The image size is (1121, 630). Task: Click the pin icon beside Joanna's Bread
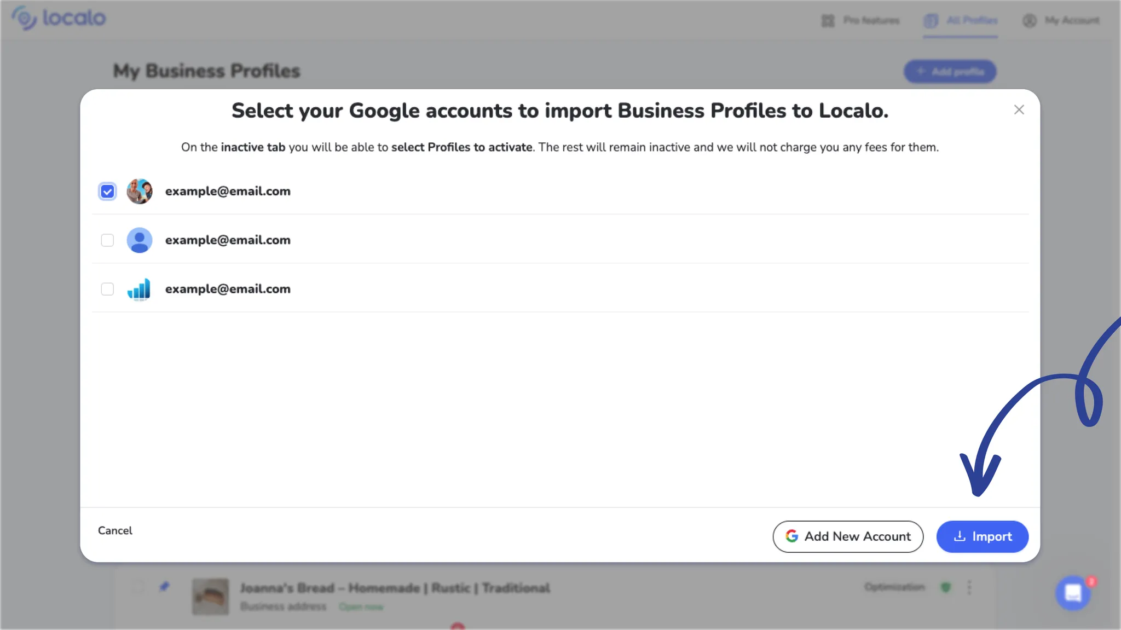[x=164, y=587]
